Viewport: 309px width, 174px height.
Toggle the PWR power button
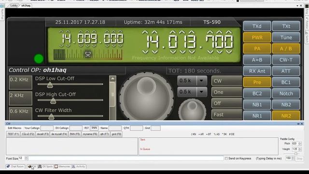tap(257, 37)
